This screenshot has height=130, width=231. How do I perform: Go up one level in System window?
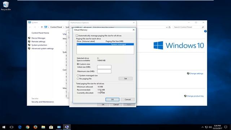point(42,27)
